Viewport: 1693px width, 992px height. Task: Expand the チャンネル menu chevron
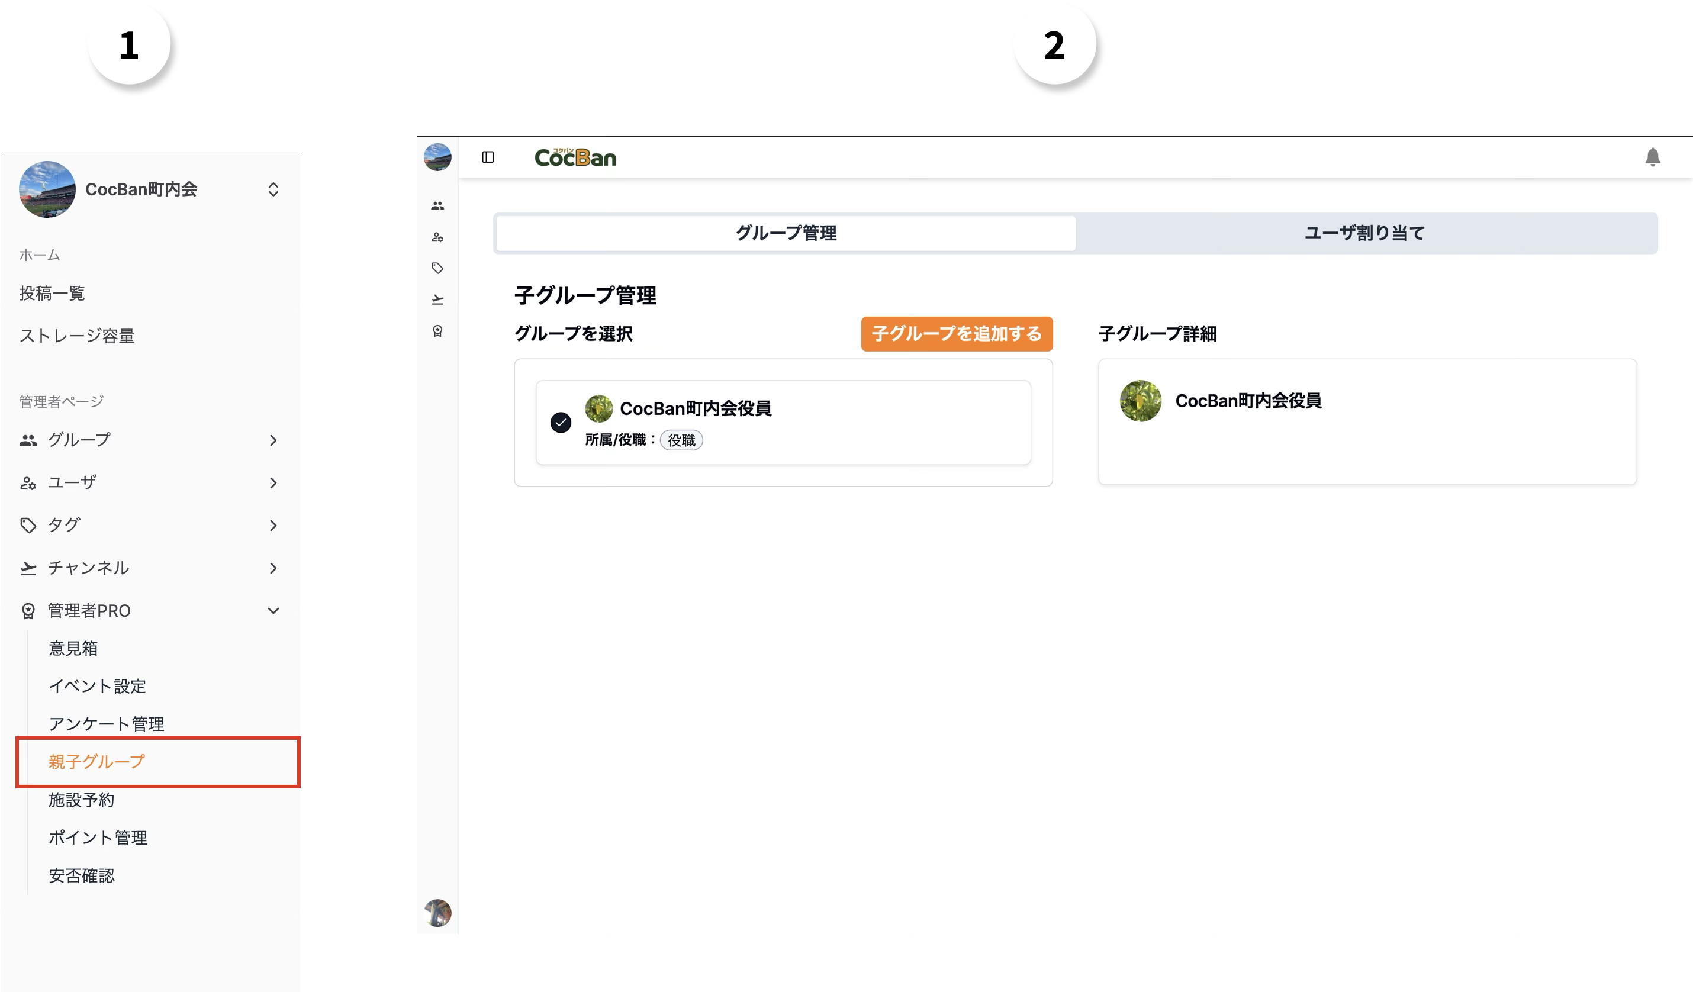273,568
